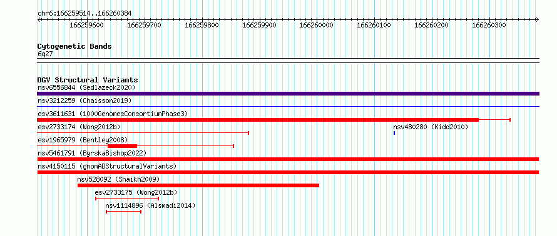Click the nsv528092 (Shaikh2009) label
Viewport: 557px width, 236px height.
(119, 179)
